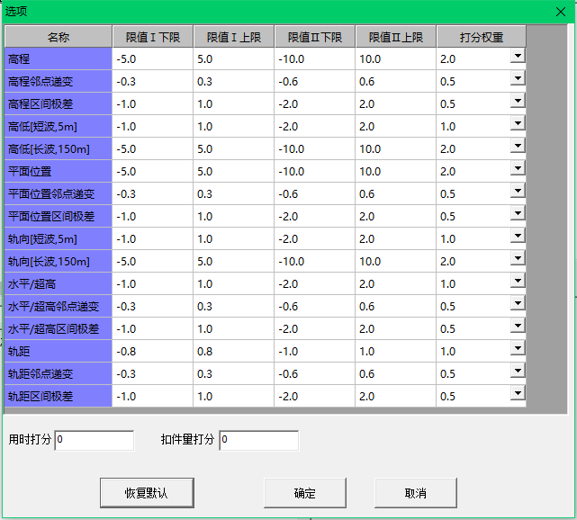
Task: Edit 限值Ⅱ下限 cell of 轨距 row
Action: (315, 351)
